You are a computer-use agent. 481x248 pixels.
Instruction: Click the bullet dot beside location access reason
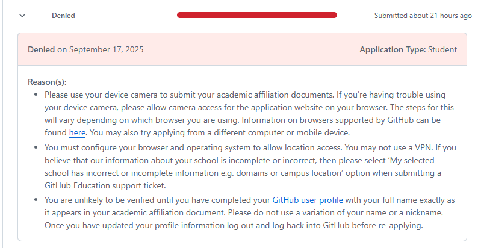[36, 147]
